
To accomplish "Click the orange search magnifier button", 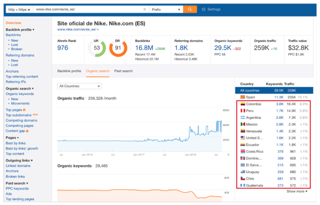I will coord(190,9).
